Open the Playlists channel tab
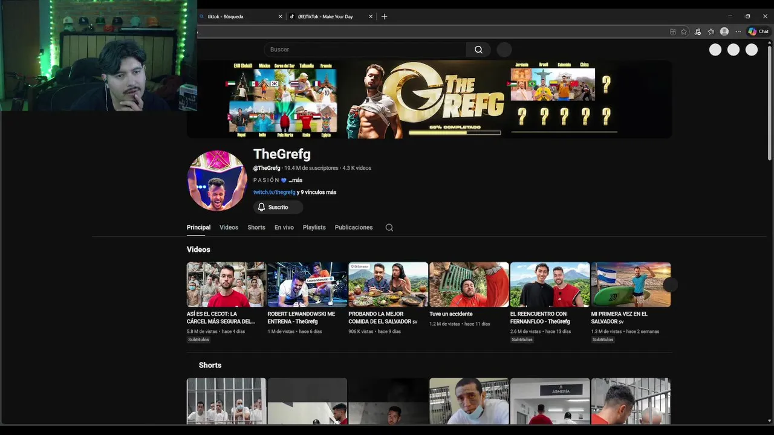 314,227
